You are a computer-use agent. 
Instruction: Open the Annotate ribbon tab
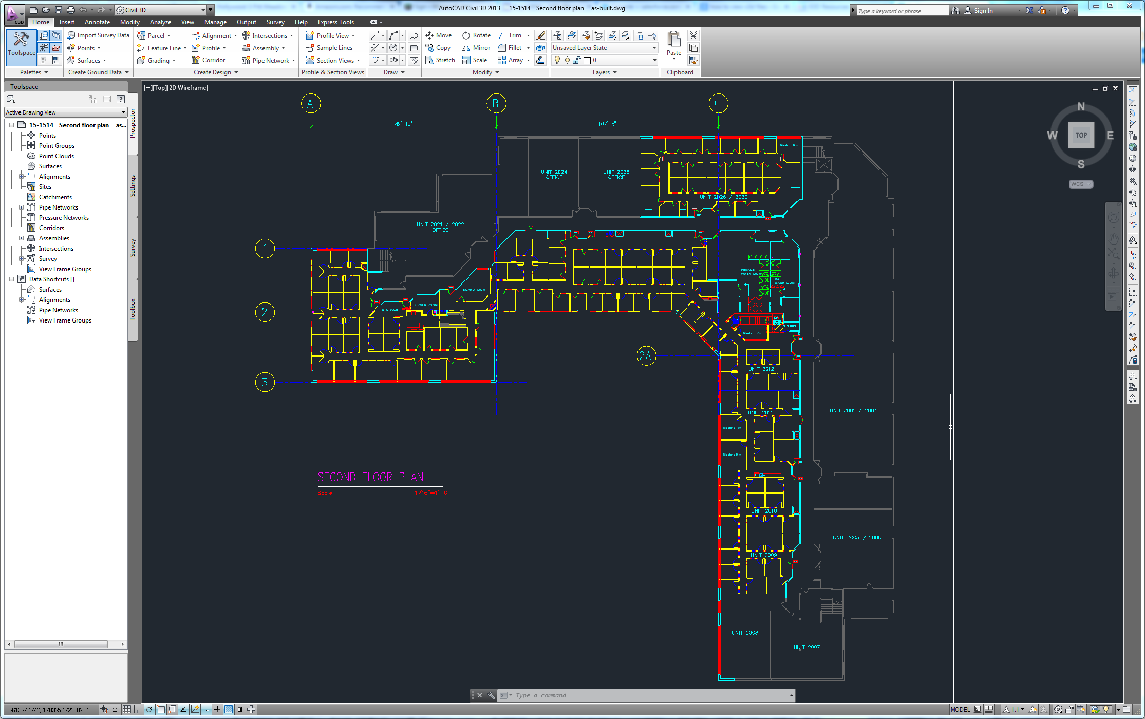click(98, 23)
